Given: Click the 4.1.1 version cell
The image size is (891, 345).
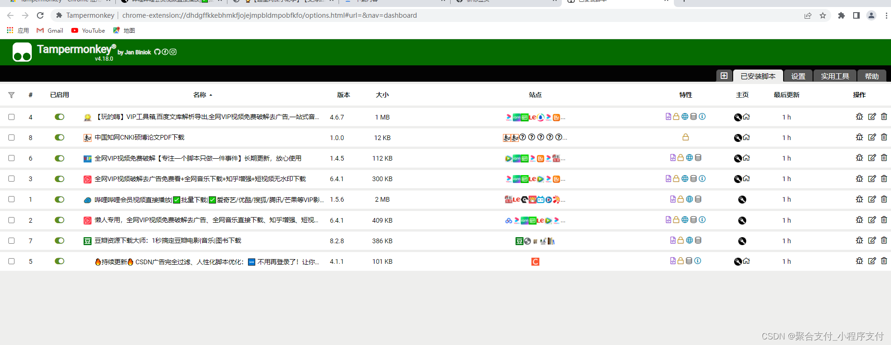Looking at the screenshot, I should (x=337, y=261).
